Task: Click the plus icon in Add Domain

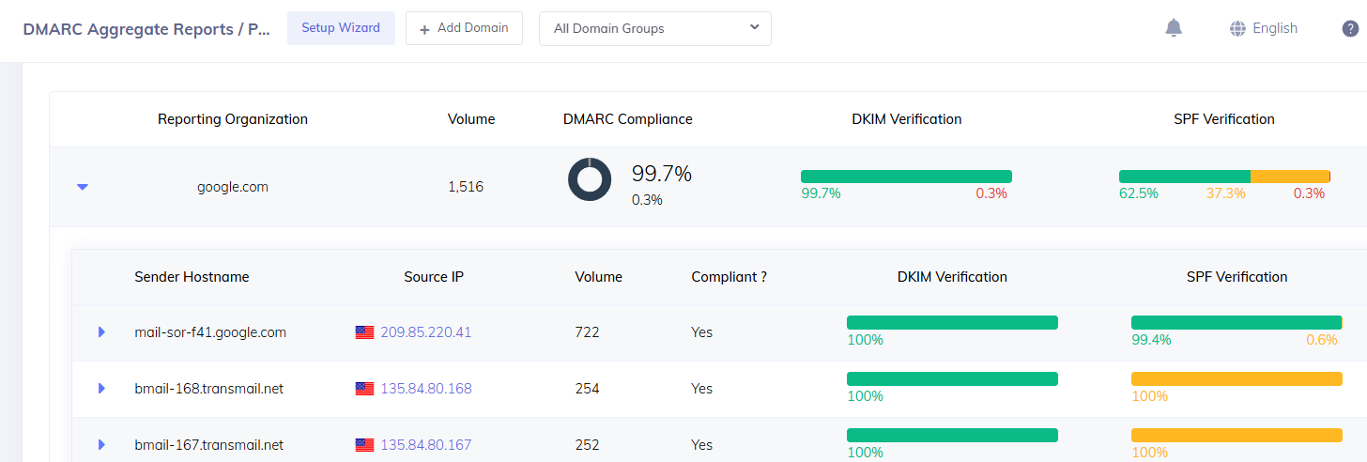Action: pyautogui.click(x=424, y=29)
